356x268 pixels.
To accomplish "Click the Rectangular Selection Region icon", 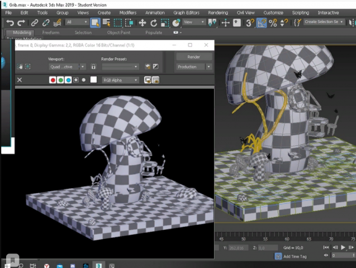I will [118, 23].
